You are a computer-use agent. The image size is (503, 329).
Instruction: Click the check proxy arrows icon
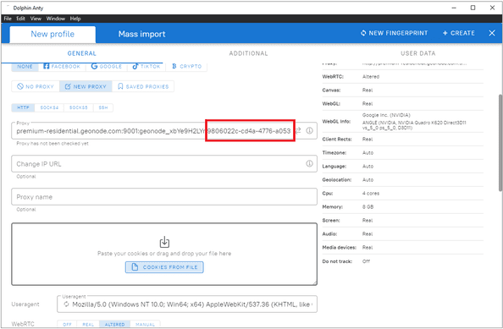coord(298,131)
